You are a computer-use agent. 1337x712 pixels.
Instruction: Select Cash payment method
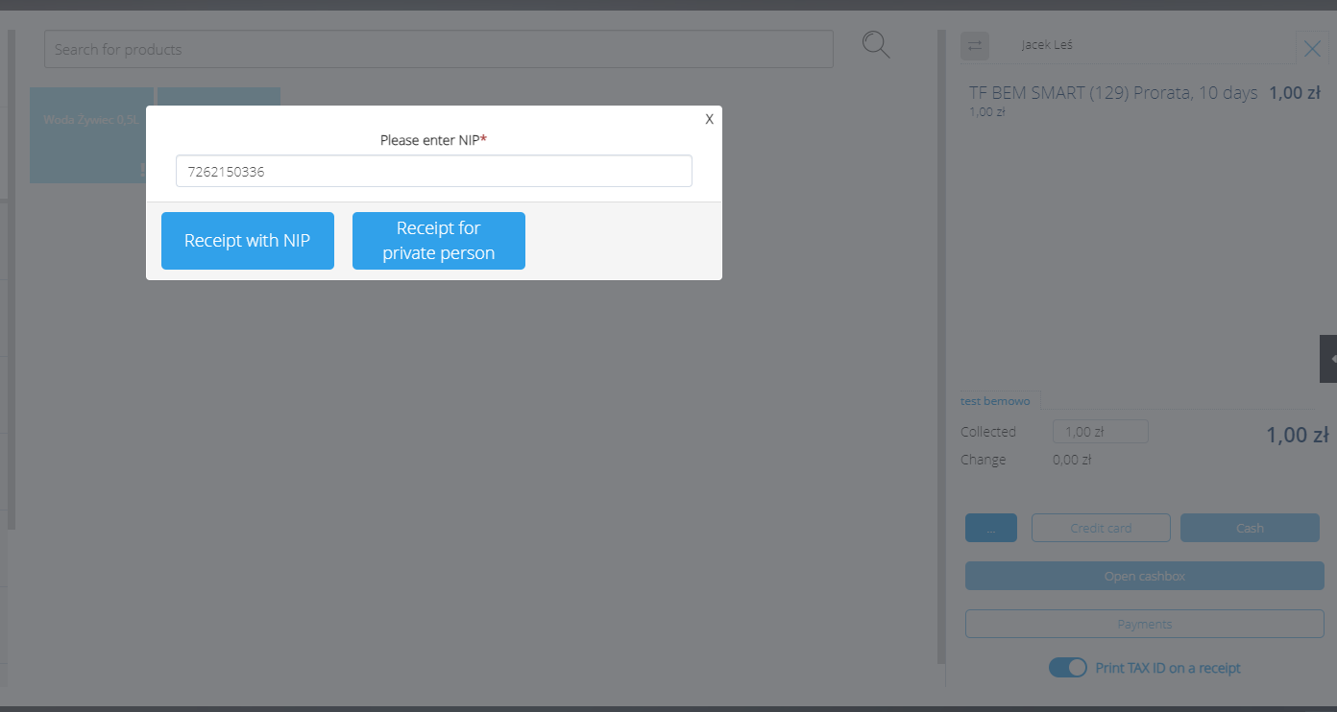pos(1249,528)
